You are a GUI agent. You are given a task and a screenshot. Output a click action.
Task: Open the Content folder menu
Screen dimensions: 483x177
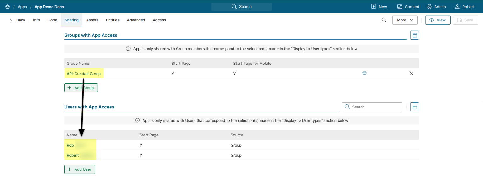(408, 7)
